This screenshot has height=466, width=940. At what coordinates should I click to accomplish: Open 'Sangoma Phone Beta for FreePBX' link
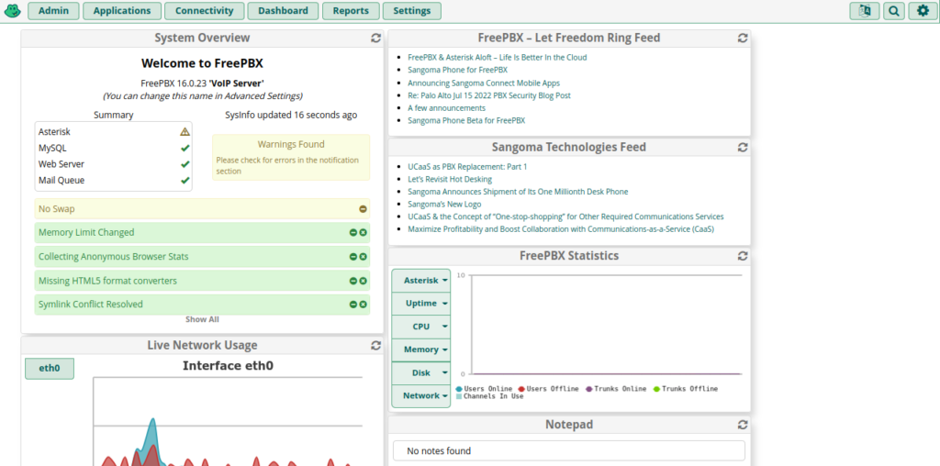click(466, 120)
